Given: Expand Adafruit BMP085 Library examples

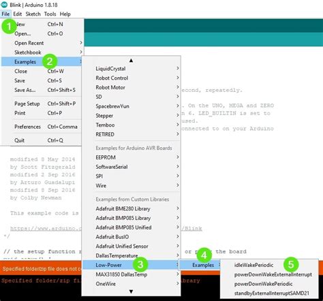Looking at the screenshot, I should [x=132, y=218].
